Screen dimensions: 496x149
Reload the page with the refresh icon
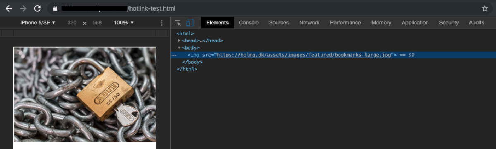click(x=37, y=8)
